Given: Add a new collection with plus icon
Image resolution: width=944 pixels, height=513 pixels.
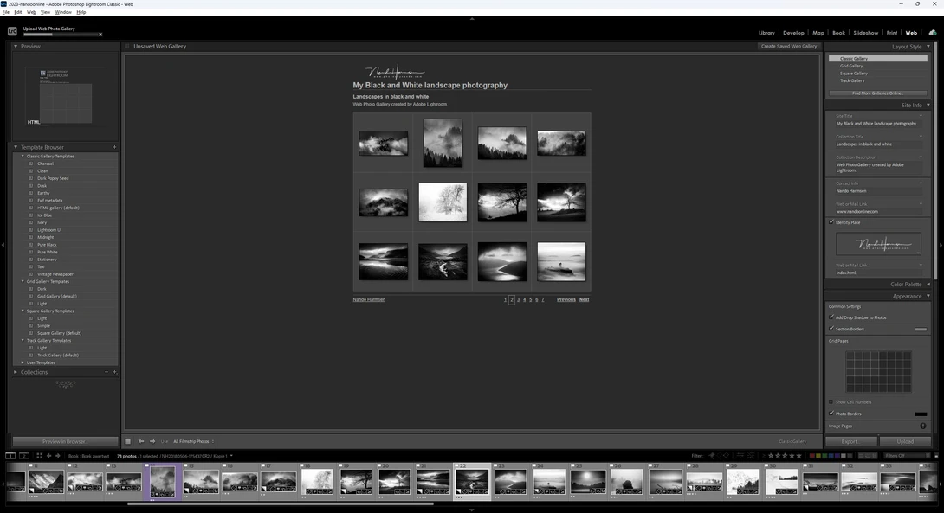Looking at the screenshot, I should click(114, 372).
